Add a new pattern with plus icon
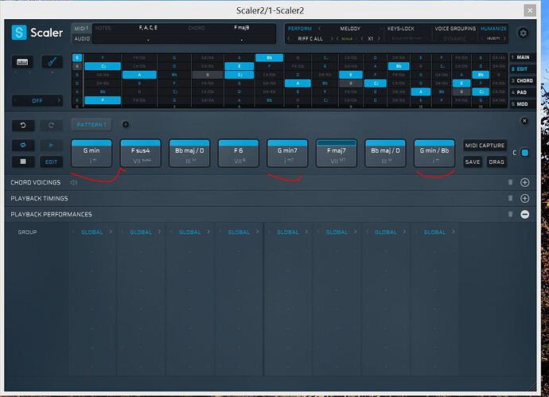The image size is (549, 397). point(126,124)
